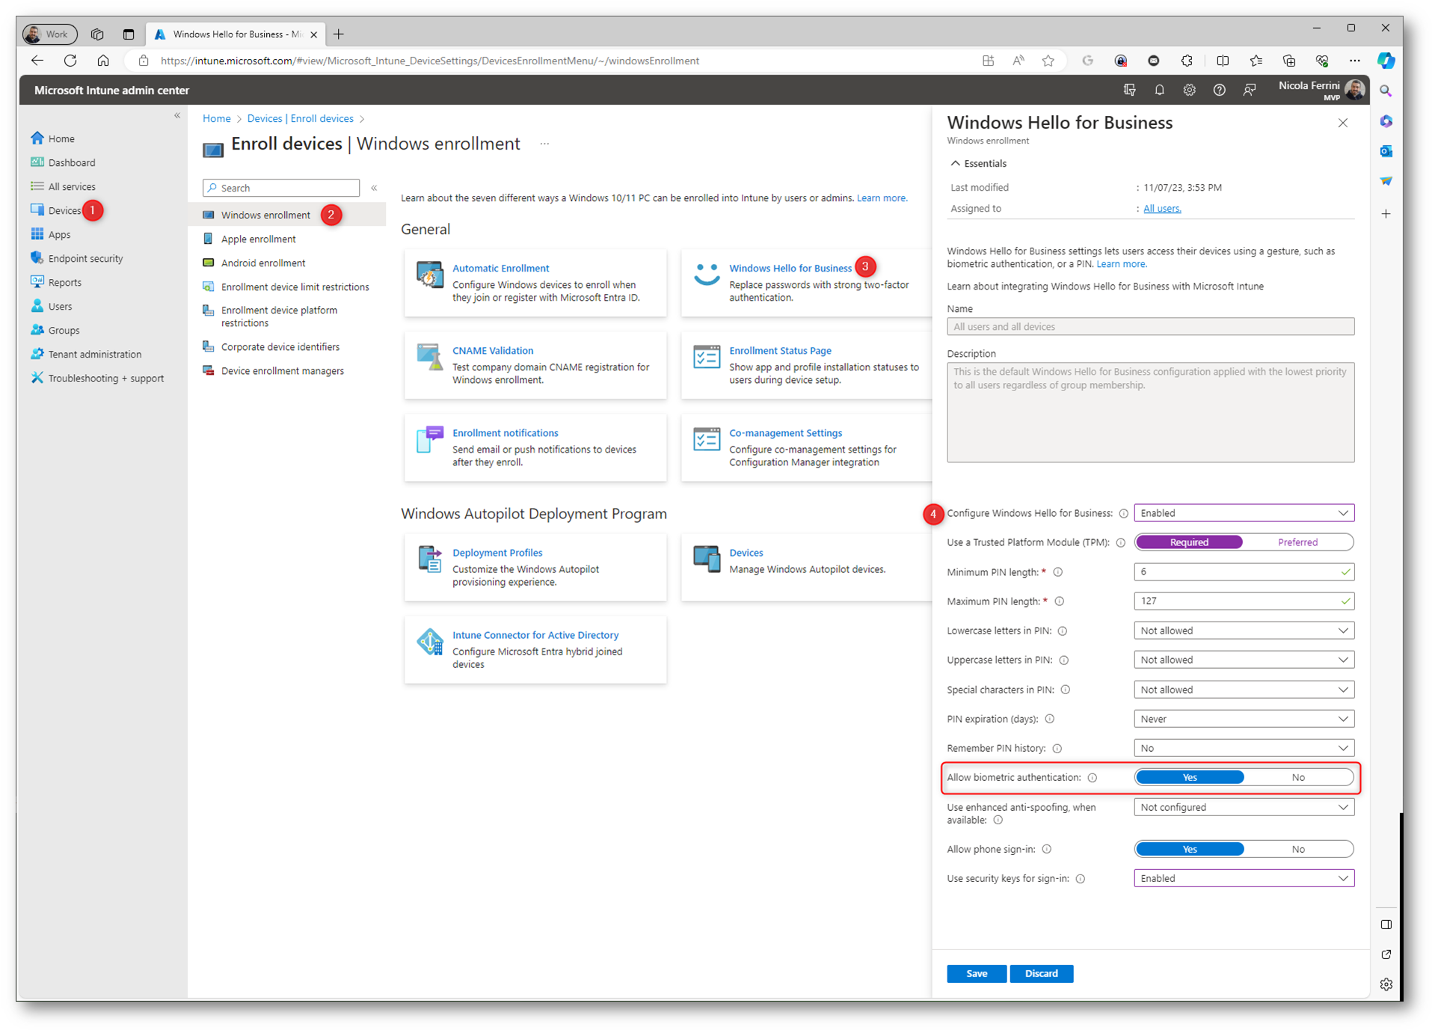Open Endpoint security in the sidebar
Image resolution: width=1435 pixels, height=1033 pixels.
[85, 258]
